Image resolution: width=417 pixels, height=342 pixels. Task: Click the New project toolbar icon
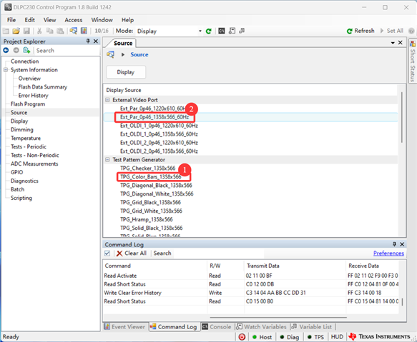pyautogui.click(x=6, y=31)
